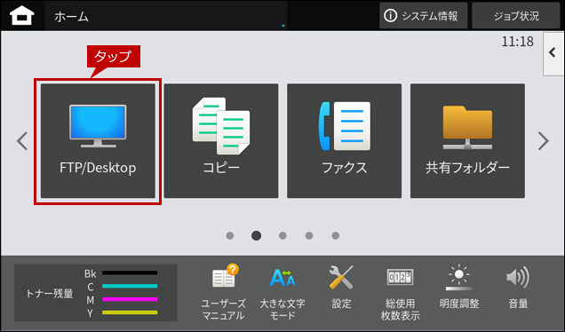Click the Bk black toner level bar

pos(130,273)
